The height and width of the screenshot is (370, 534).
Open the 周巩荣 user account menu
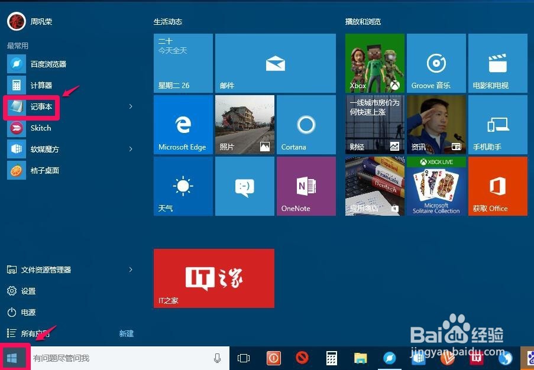(30, 21)
